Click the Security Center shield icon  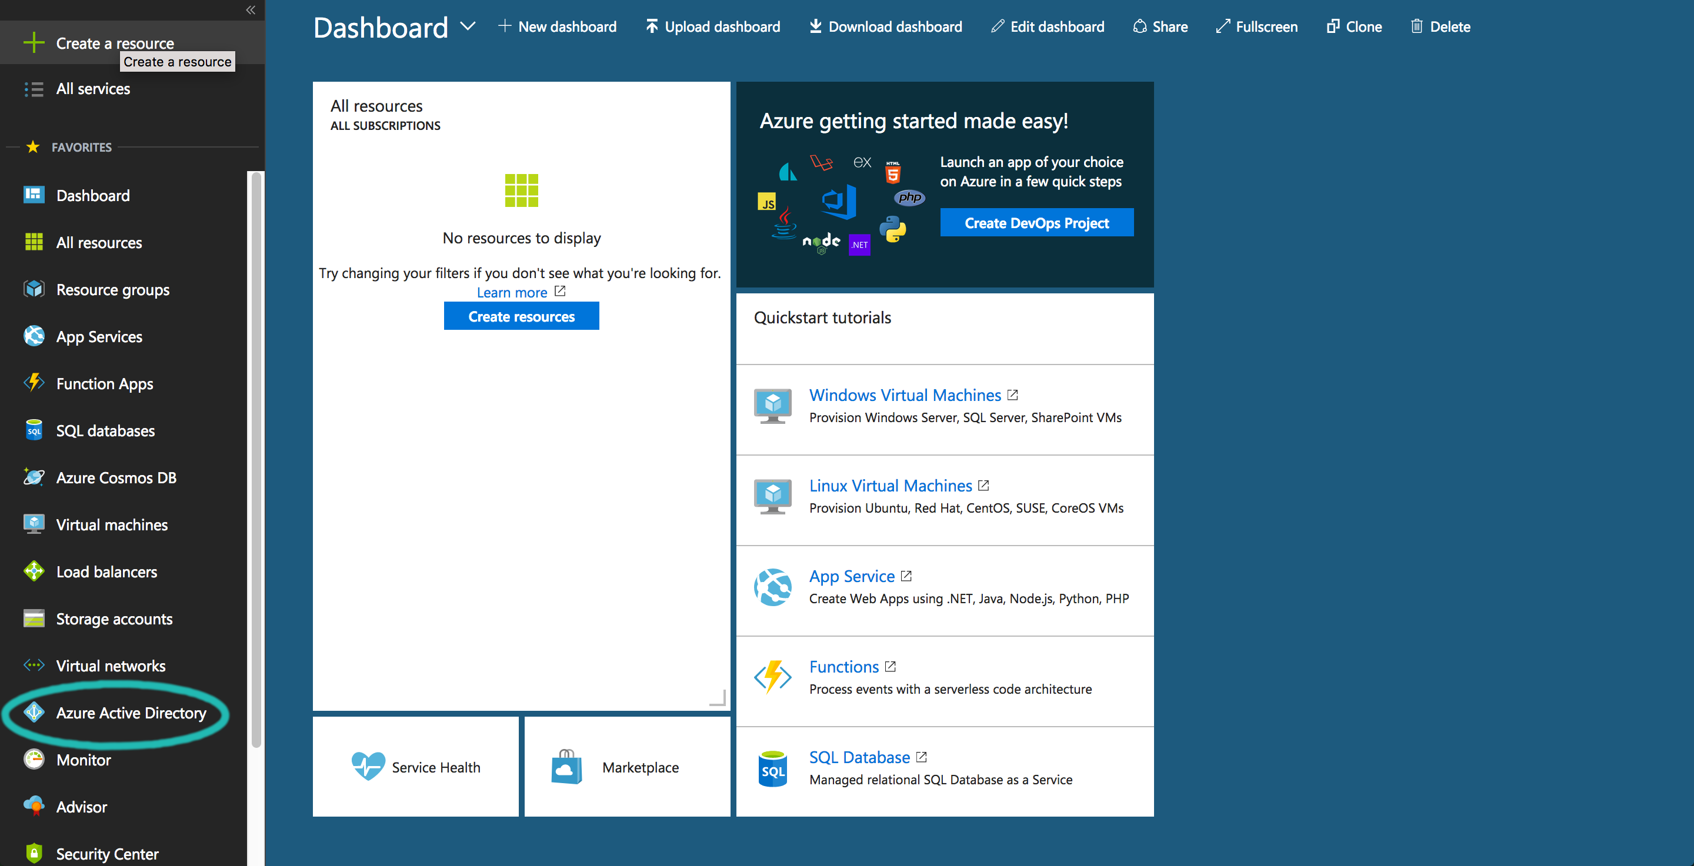pos(34,853)
